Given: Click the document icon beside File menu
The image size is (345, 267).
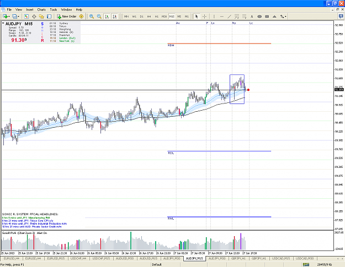Looking at the screenshot, I should [3, 10].
